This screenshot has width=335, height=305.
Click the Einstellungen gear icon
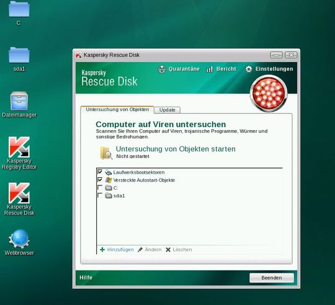(x=249, y=69)
